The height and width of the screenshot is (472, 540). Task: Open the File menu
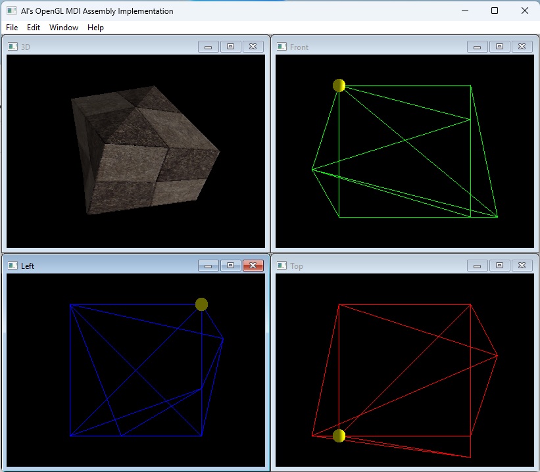(x=11, y=28)
